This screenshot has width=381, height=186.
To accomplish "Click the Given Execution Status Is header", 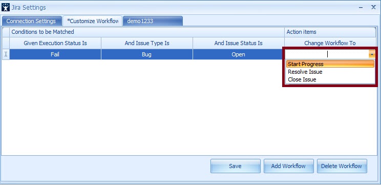I will [55, 43].
